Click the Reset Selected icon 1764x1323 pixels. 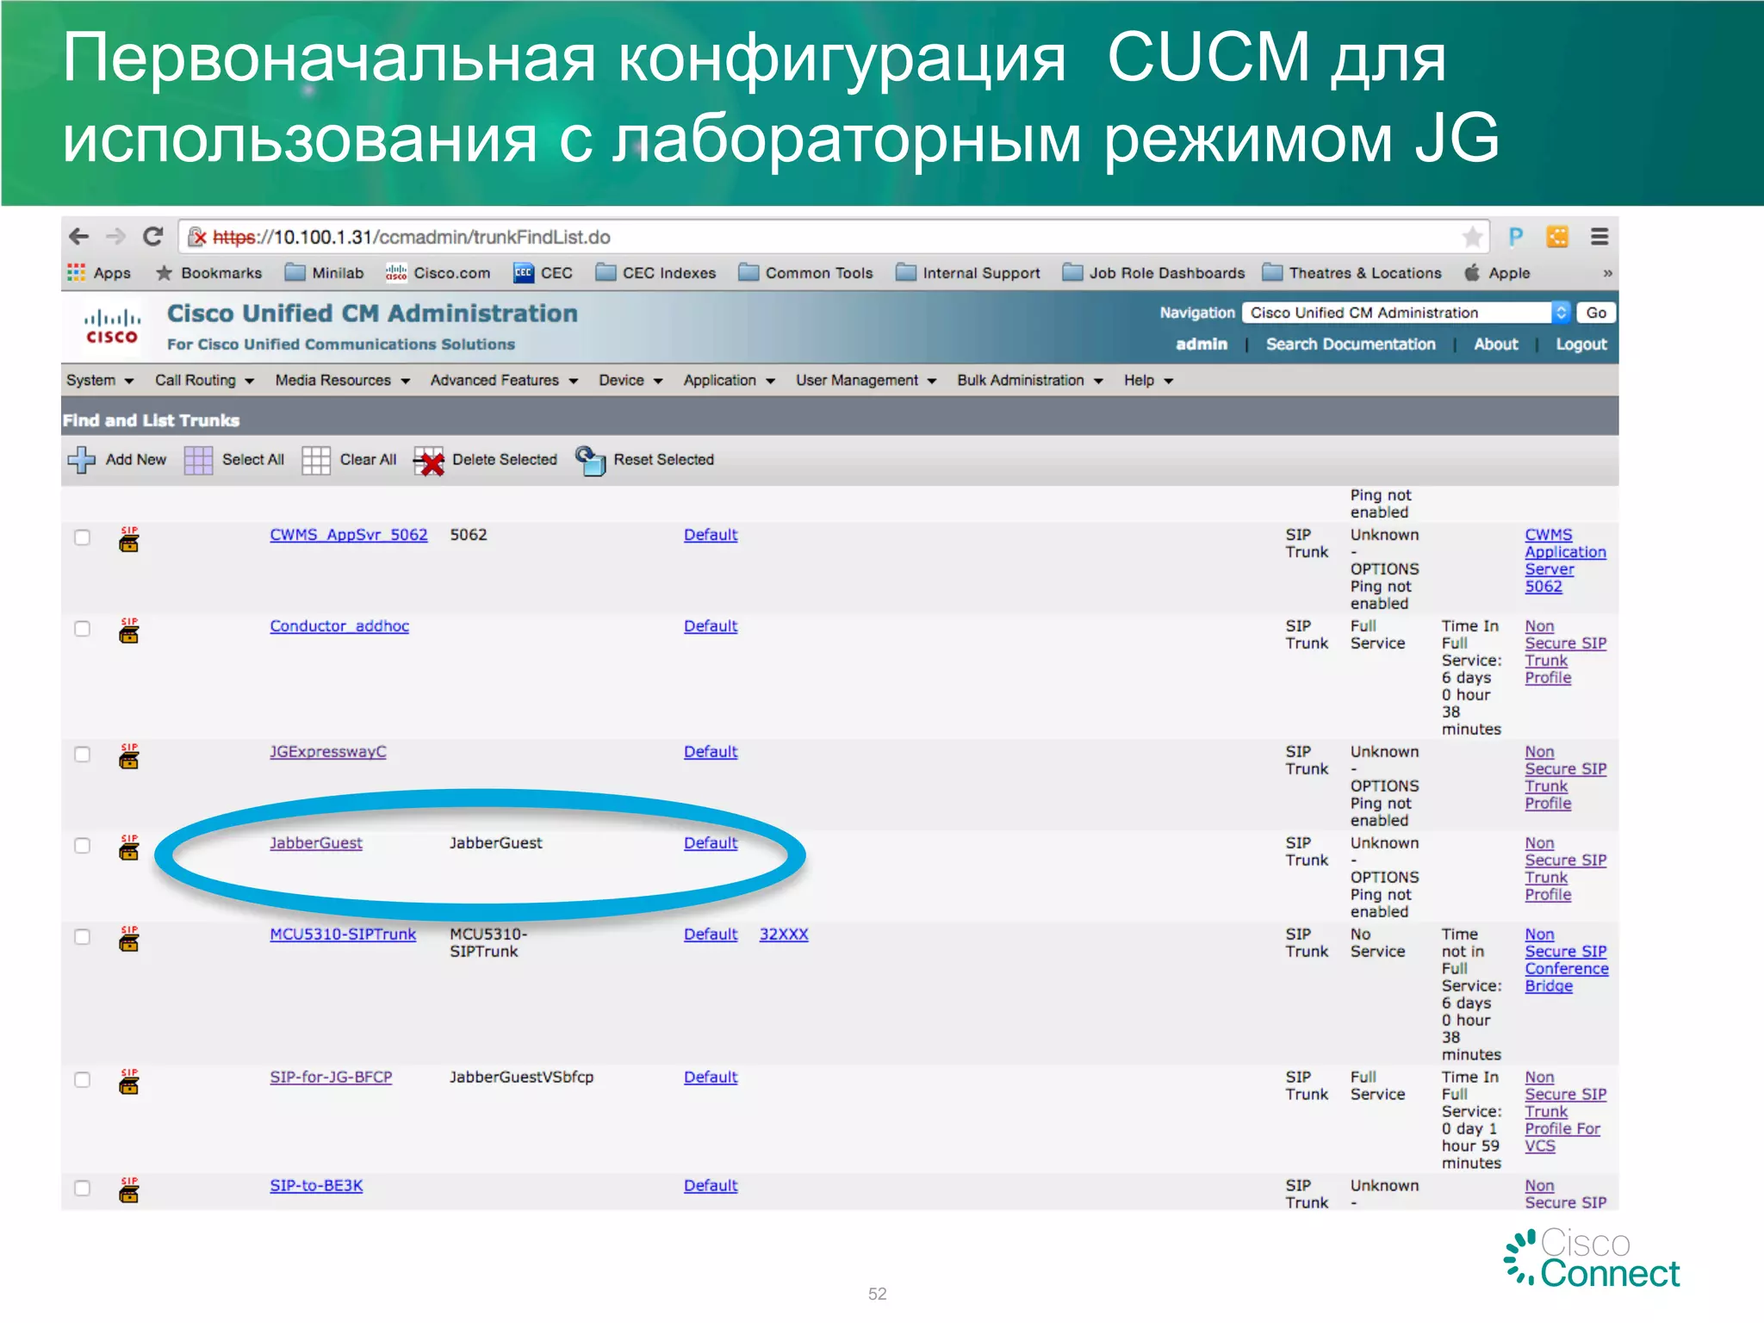(x=590, y=460)
